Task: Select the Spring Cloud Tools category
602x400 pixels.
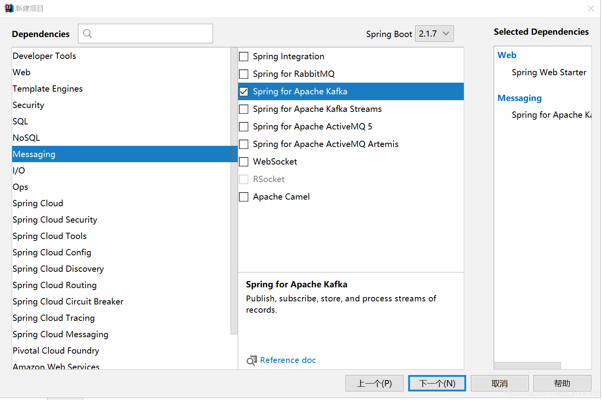Action: click(x=121, y=236)
